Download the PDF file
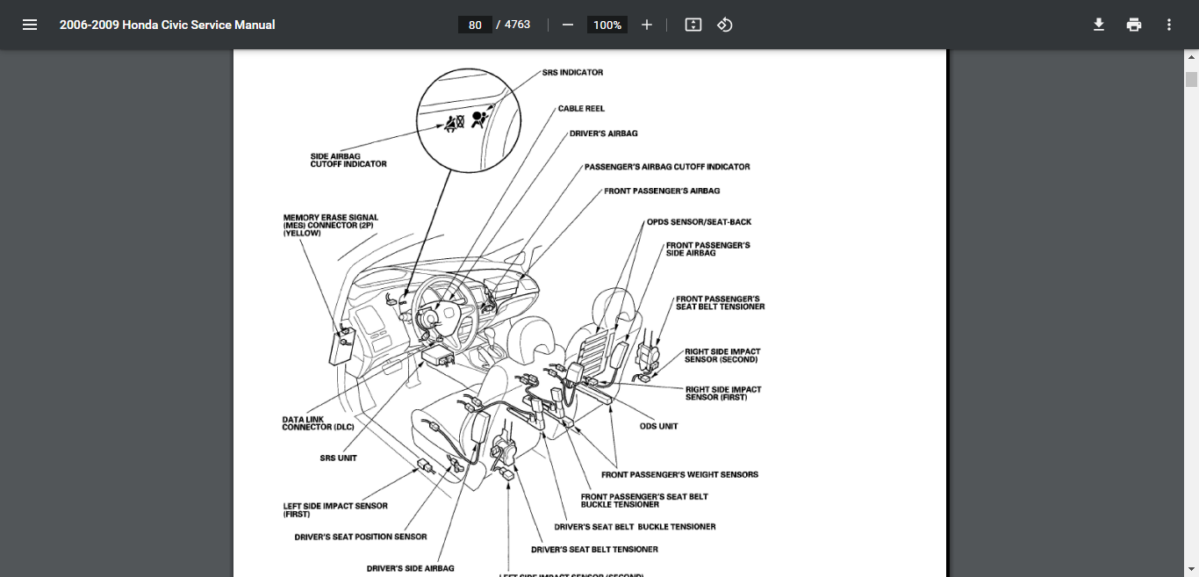1199x577 pixels. pos(1099,25)
